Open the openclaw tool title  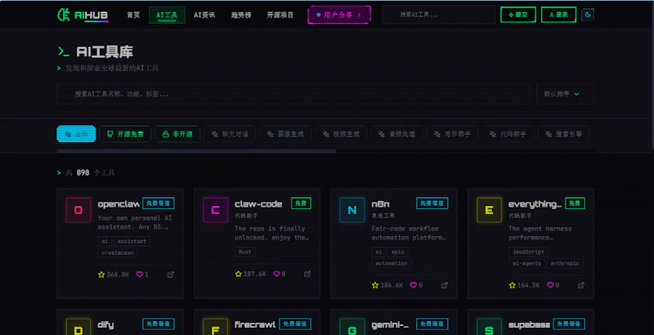(119, 204)
